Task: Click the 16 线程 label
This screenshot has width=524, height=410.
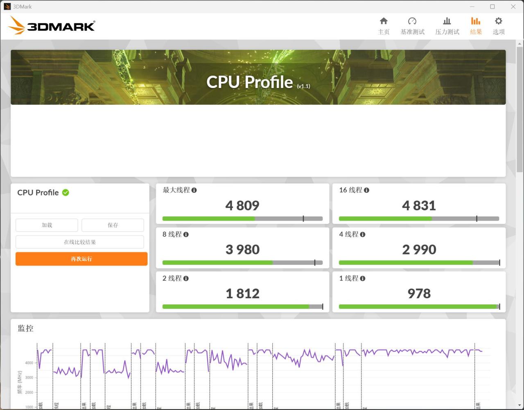Action: coord(351,190)
